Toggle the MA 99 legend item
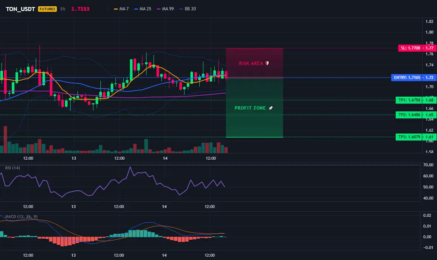This screenshot has height=260, width=437. (x=165, y=9)
